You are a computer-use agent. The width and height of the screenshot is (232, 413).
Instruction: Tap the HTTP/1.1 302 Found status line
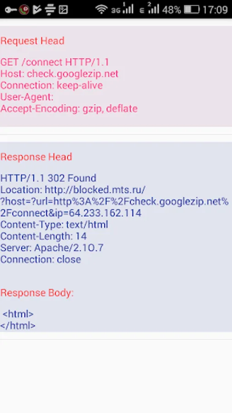click(48, 178)
